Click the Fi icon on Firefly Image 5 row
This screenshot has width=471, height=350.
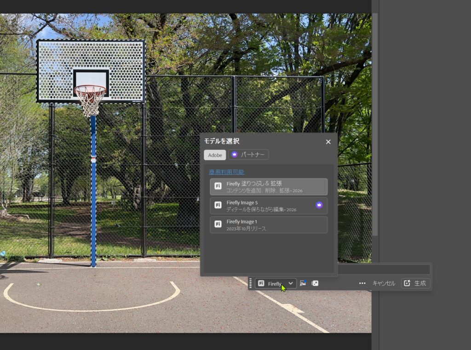coord(218,205)
